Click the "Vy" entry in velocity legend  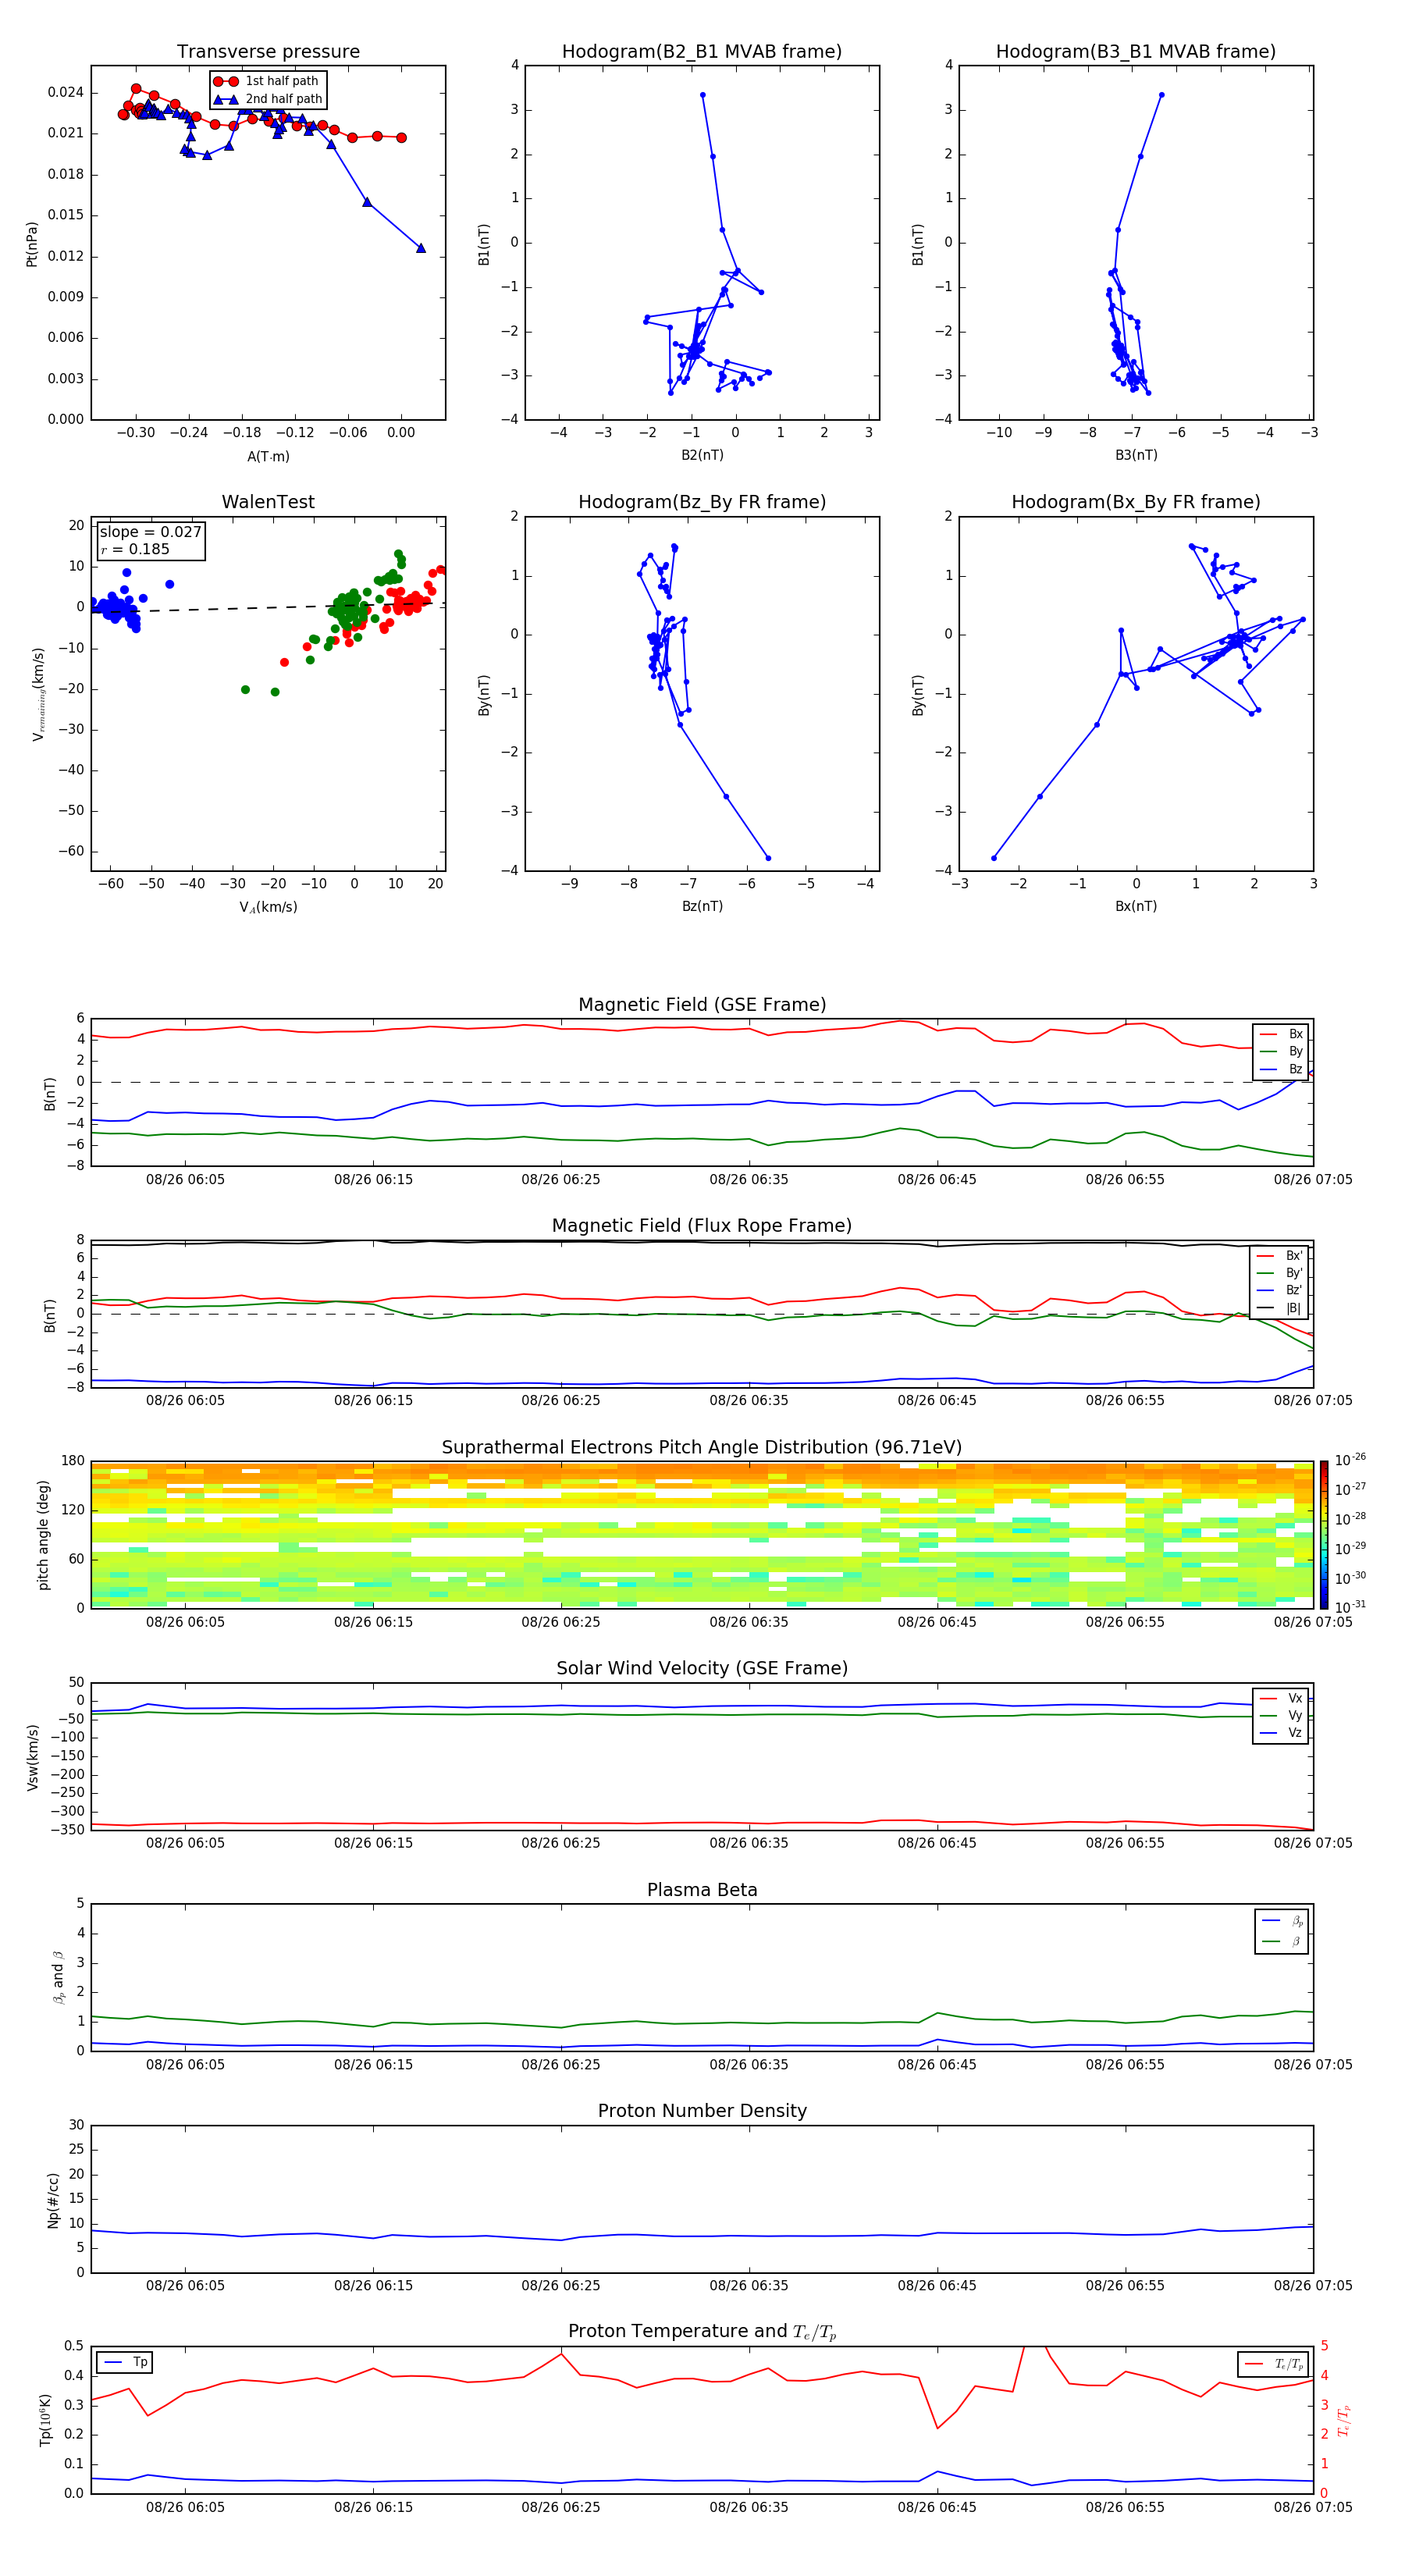point(1281,1715)
